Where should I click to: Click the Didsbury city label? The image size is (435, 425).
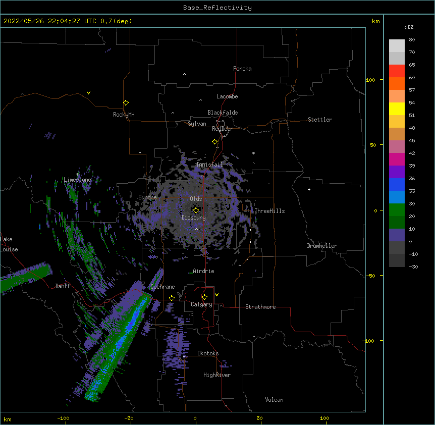click(x=194, y=218)
